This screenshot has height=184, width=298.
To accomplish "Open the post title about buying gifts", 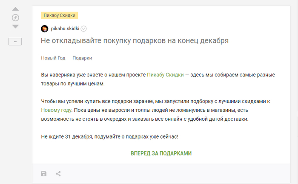I will pos(135,41).
